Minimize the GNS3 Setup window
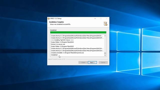This screenshot has width=160, height=90. 95,18
